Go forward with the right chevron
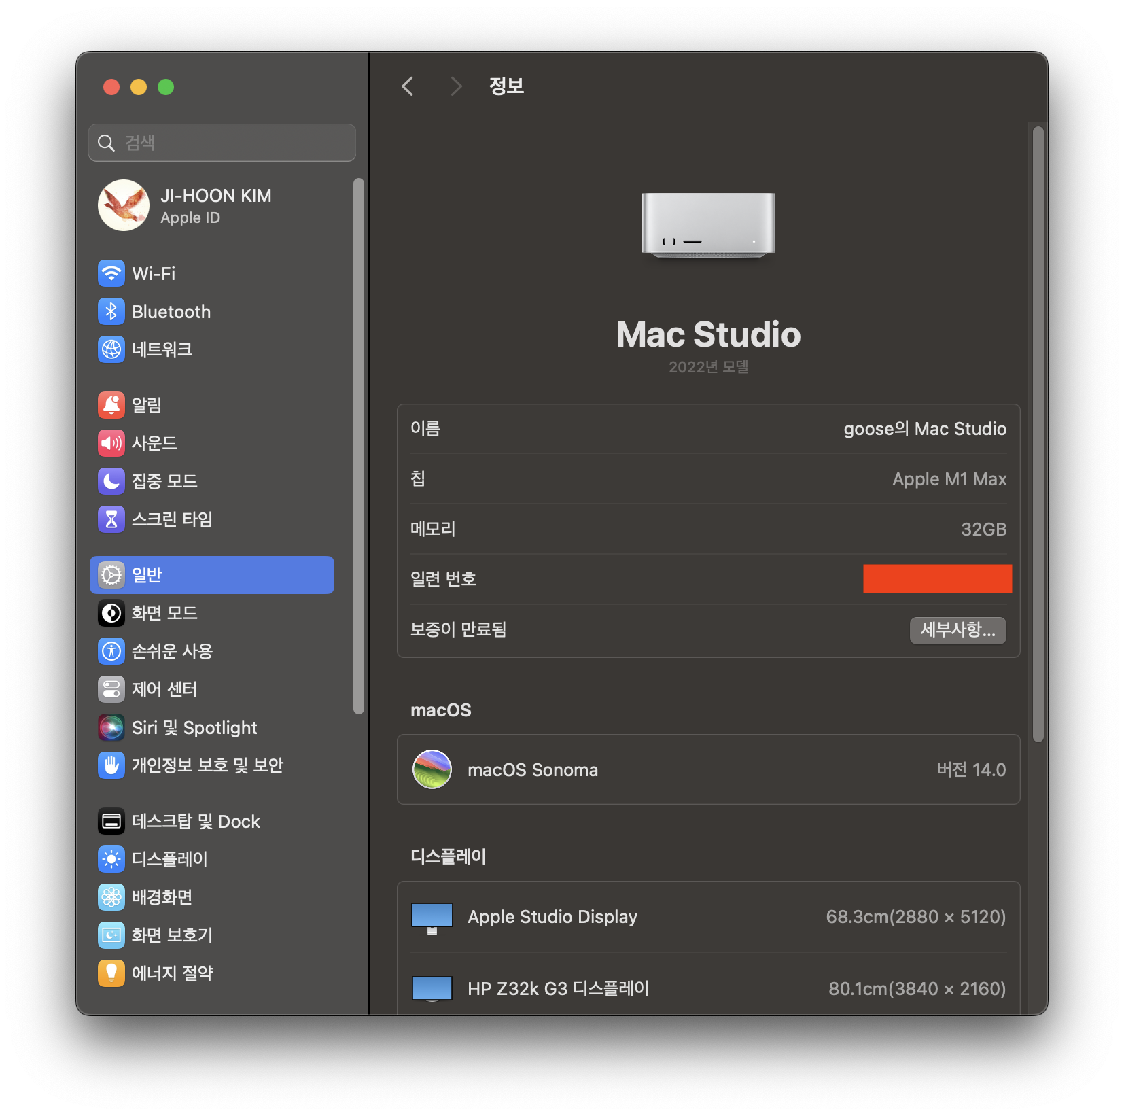Screen dimensions: 1124x1116 coord(456,86)
